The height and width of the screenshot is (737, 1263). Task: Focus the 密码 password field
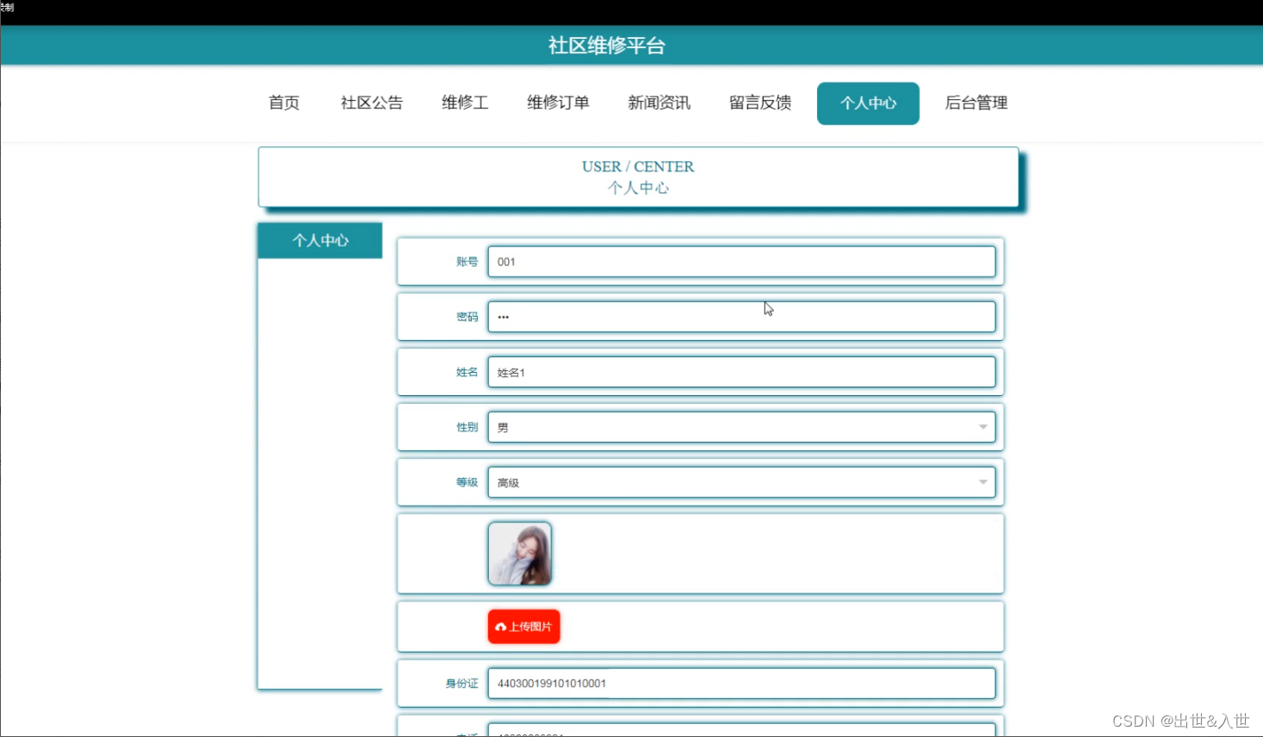[x=740, y=317]
